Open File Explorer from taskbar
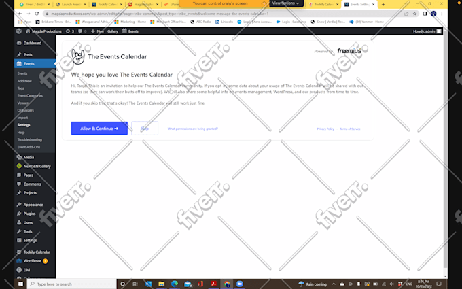 161,284
